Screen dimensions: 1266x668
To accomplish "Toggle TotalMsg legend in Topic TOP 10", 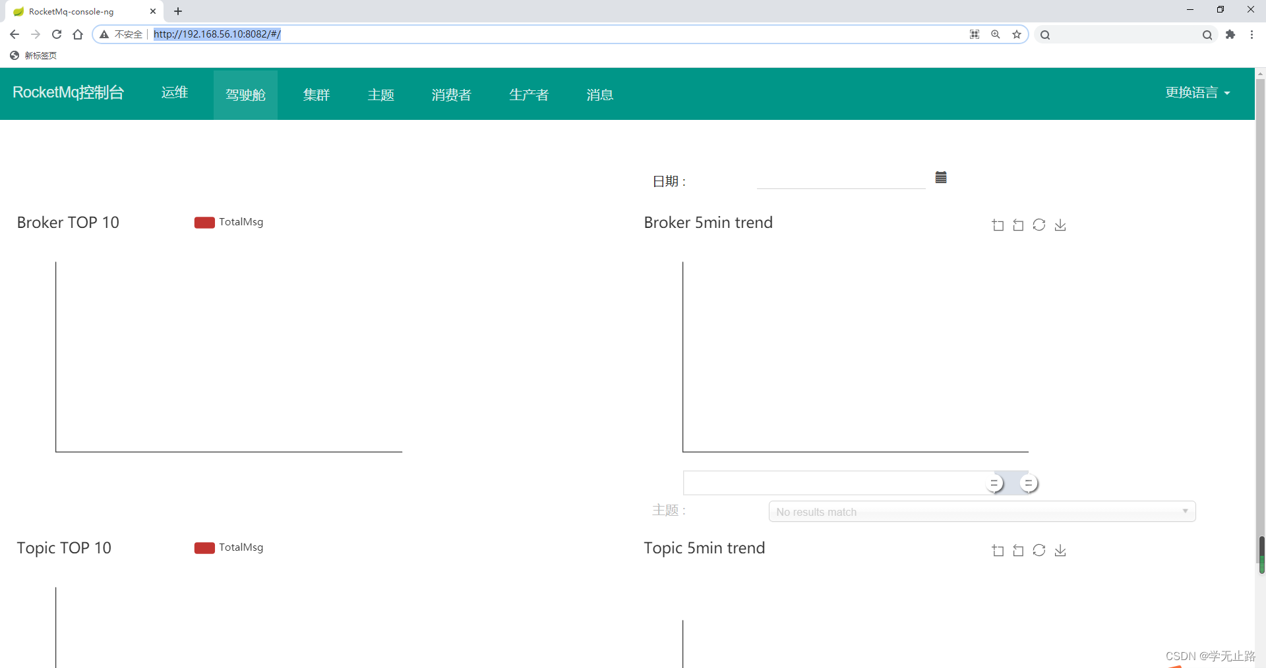I will (229, 547).
